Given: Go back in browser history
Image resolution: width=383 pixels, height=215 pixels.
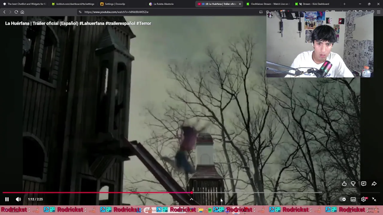Looking at the screenshot, I should [x=4, y=12].
